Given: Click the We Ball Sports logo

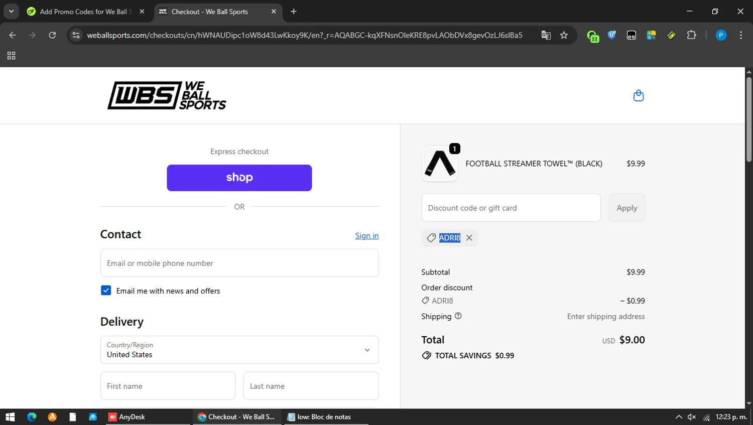Looking at the screenshot, I should tap(167, 95).
